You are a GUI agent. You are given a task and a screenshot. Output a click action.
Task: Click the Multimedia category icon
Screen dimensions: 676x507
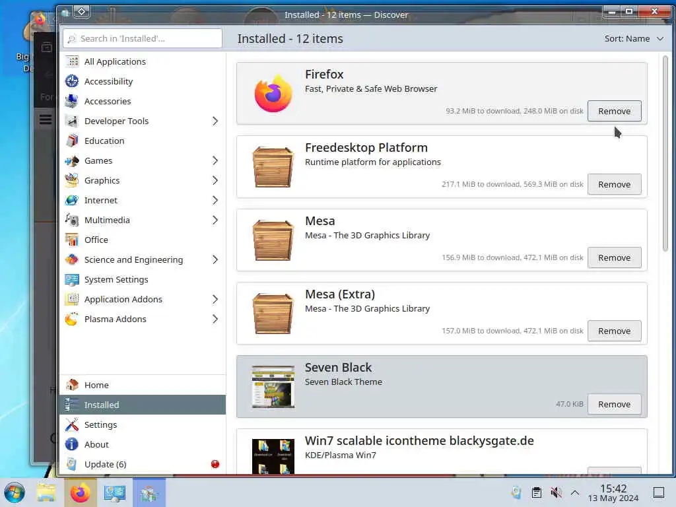[x=72, y=220]
